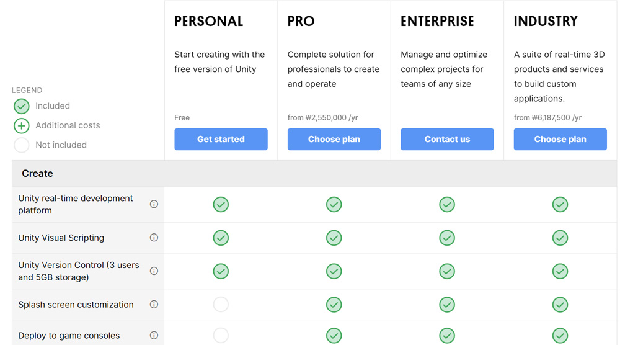
Task: Click Industry checkmark for Unity Visual Scripting
Action: (560, 238)
